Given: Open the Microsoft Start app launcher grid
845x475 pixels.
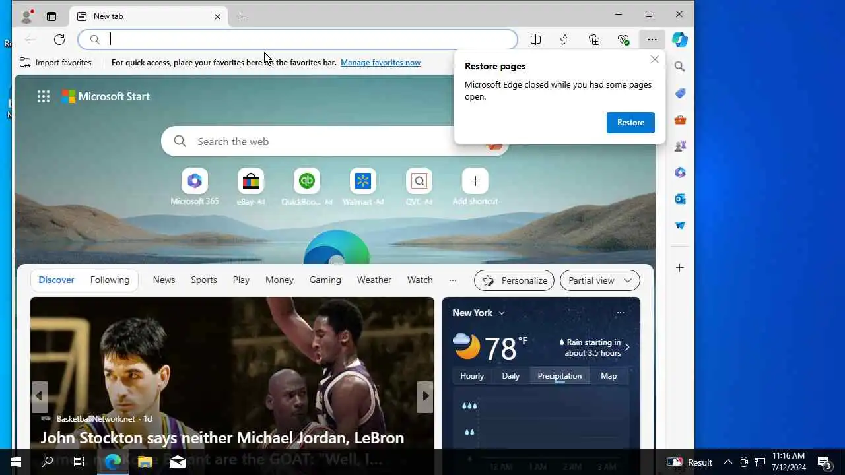Looking at the screenshot, I should pyautogui.click(x=44, y=96).
